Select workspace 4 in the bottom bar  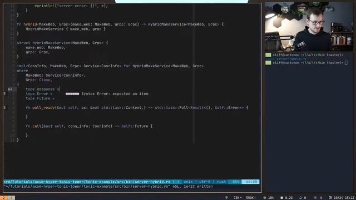[11, 198]
